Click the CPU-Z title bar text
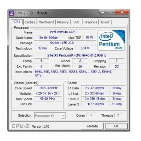This screenshot has height=141, width=141. 31,13
